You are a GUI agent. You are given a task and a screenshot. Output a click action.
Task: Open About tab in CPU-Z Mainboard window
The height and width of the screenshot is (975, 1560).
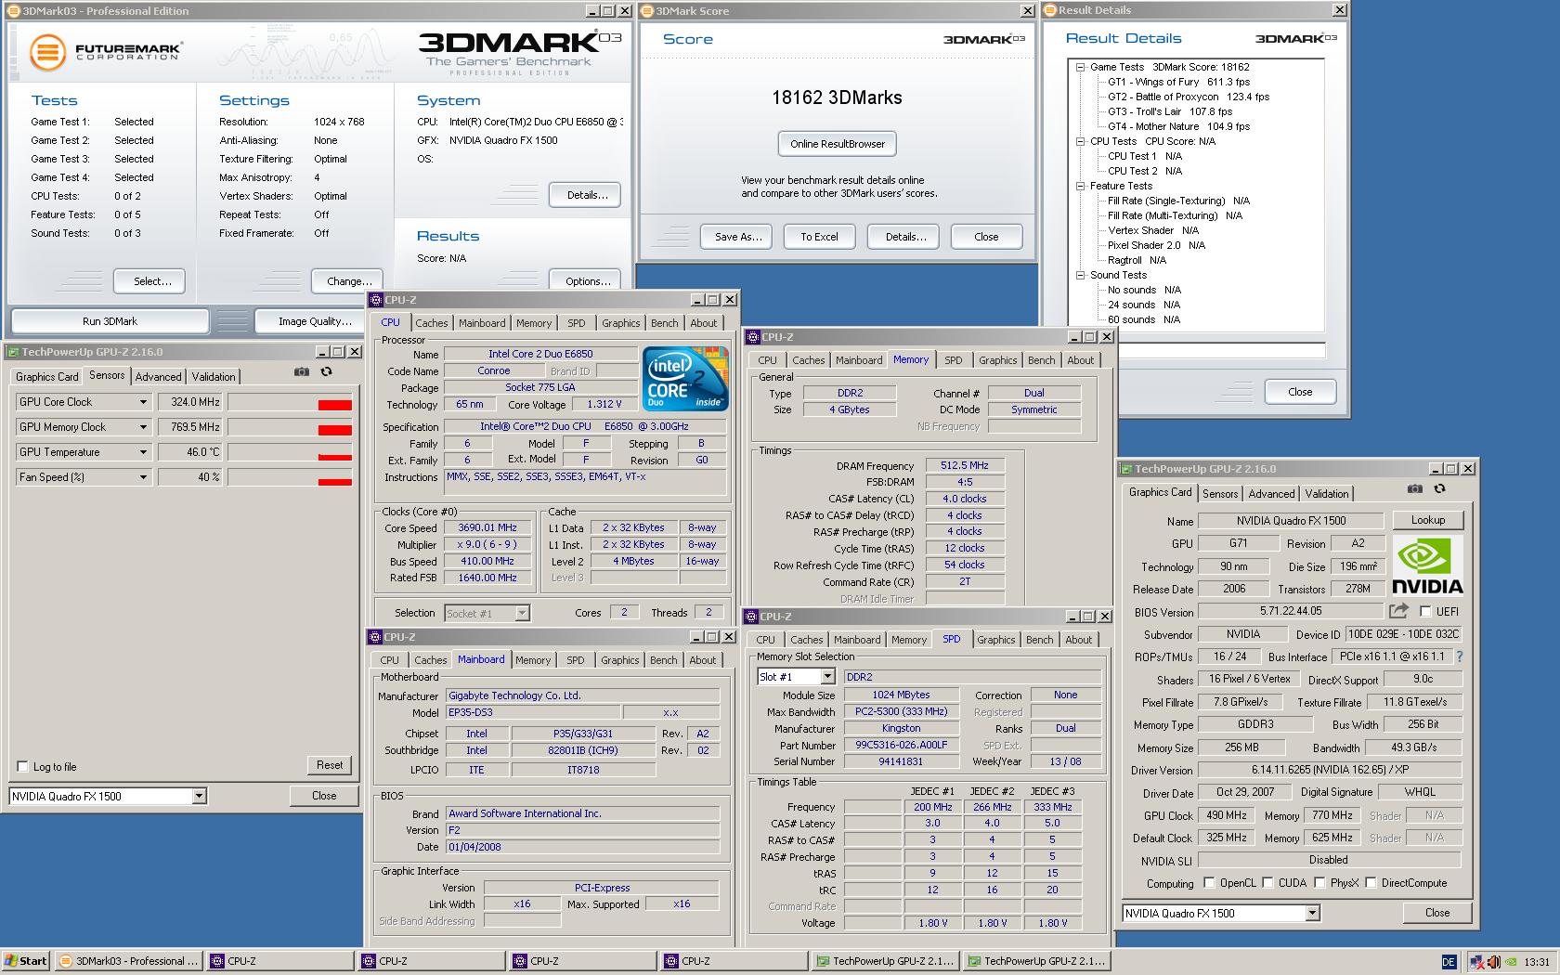pyautogui.click(x=702, y=660)
